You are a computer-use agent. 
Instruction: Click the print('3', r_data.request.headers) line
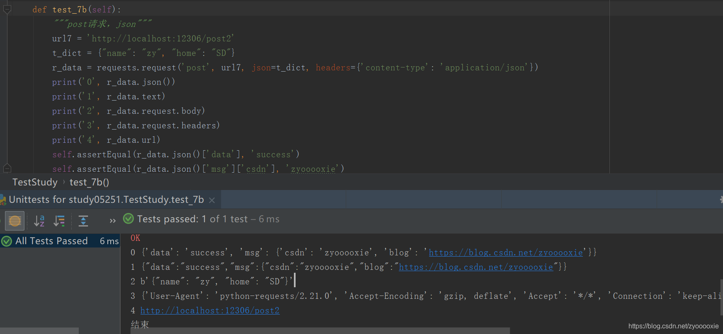coord(136,125)
